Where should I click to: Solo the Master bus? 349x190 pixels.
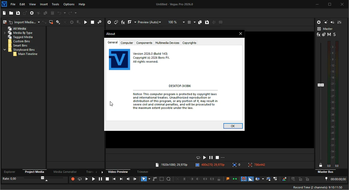(335, 35)
